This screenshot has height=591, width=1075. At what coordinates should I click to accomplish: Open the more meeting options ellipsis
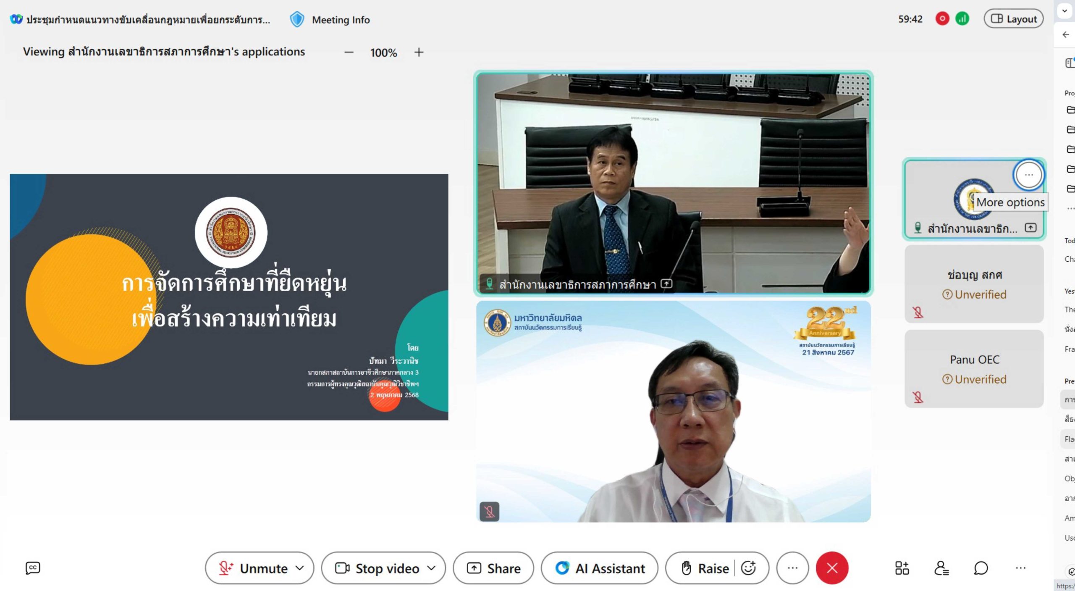pyautogui.click(x=792, y=568)
